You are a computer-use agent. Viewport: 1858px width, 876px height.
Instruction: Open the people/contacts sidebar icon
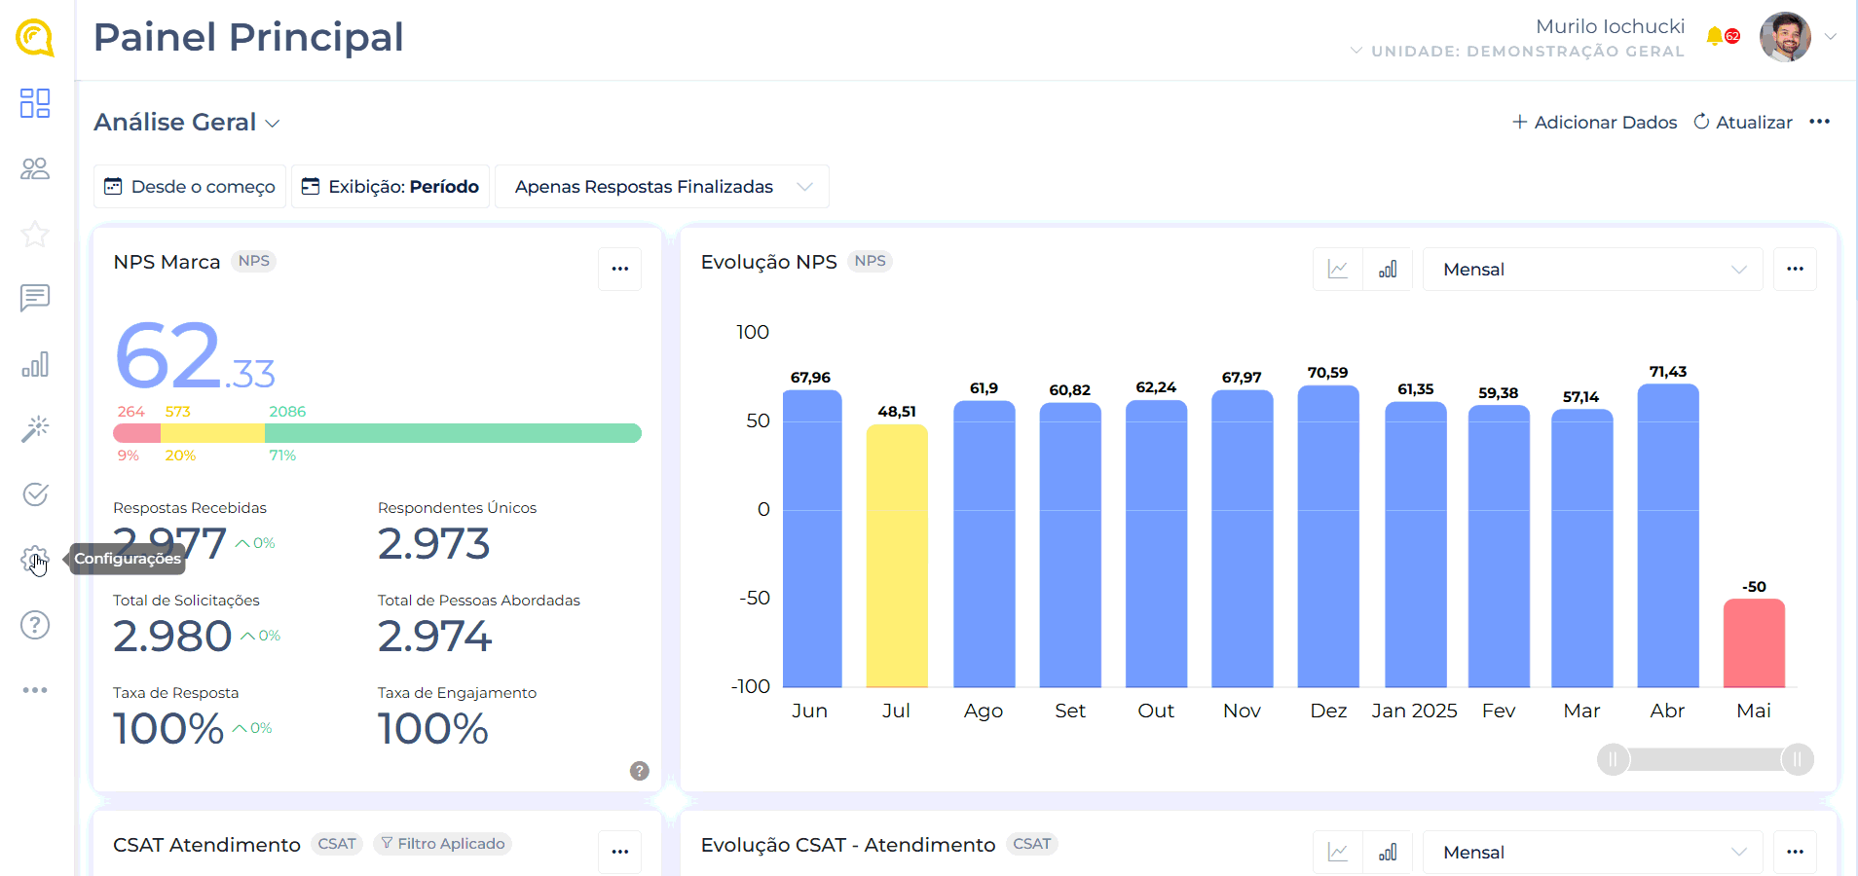35,169
